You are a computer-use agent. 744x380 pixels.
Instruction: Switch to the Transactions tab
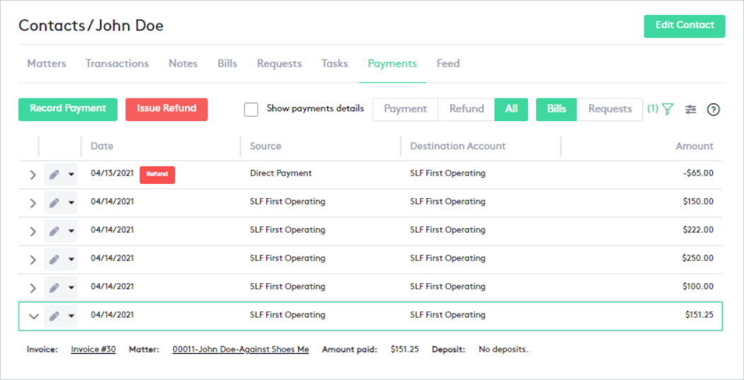[117, 64]
